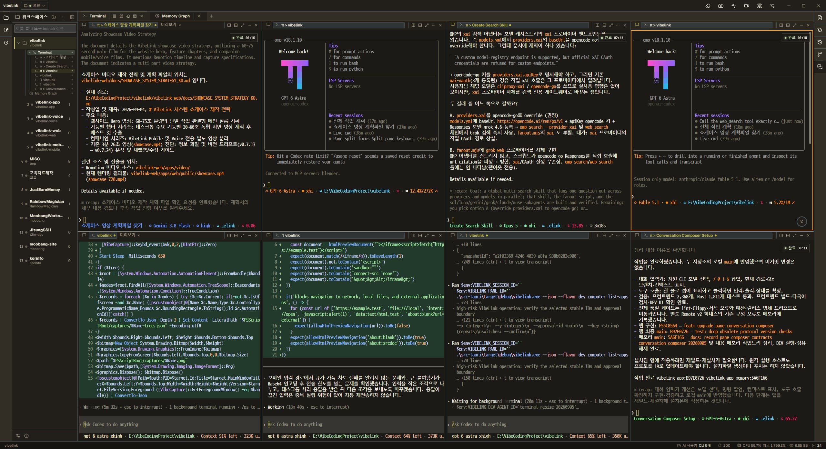Viewport: 826px width, 449px height.
Task: Open the pull request compare icon in right sidebar
Action: pos(820,30)
